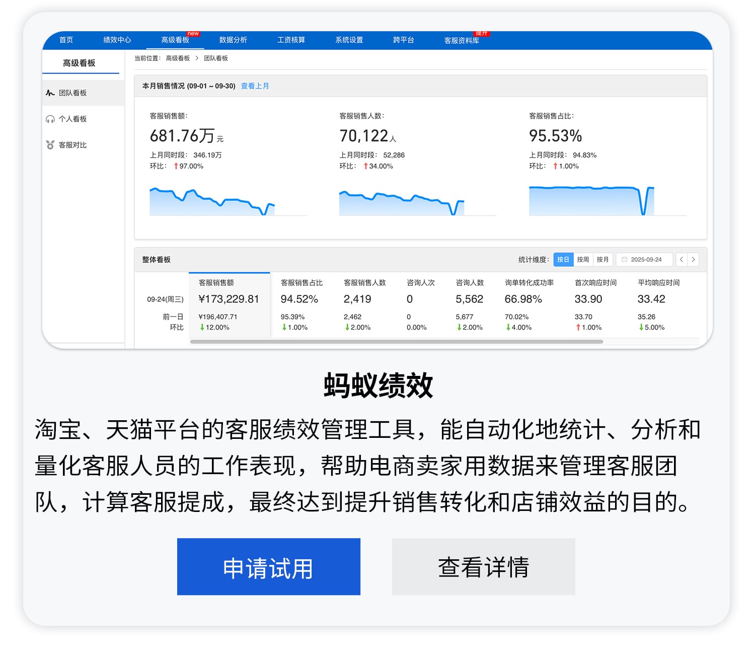Click the calendar icon beside 2025-09-24
Screen dimensions: 755x650
(624, 259)
